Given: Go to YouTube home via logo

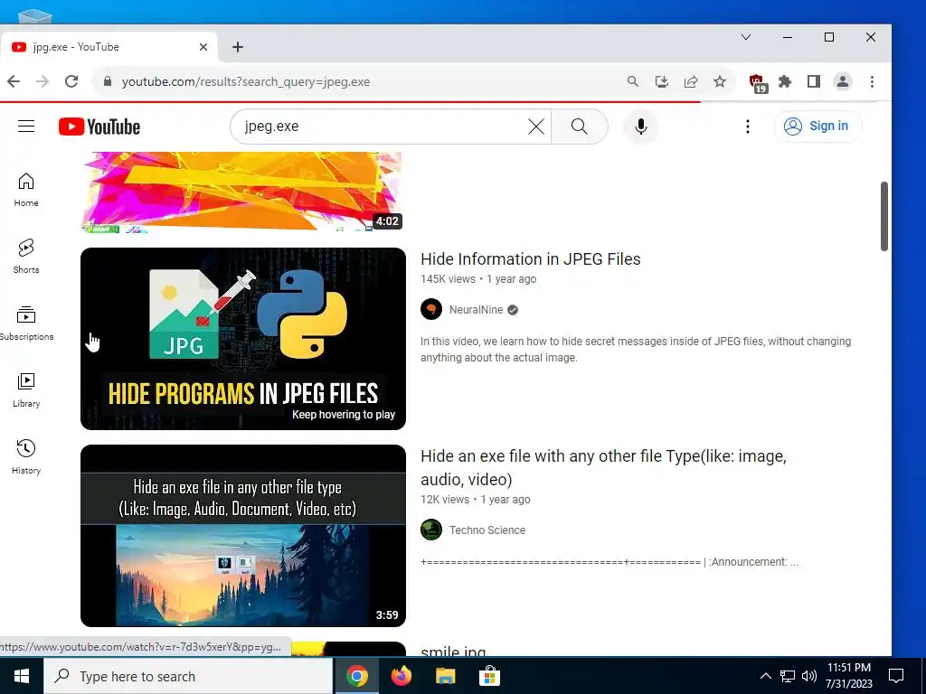Looking at the screenshot, I should (x=99, y=127).
